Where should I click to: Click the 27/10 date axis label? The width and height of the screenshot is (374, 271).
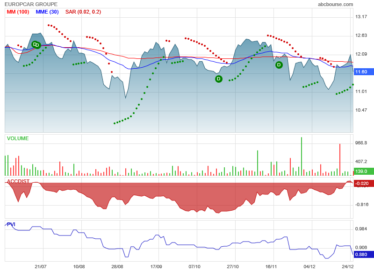click(233, 266)
